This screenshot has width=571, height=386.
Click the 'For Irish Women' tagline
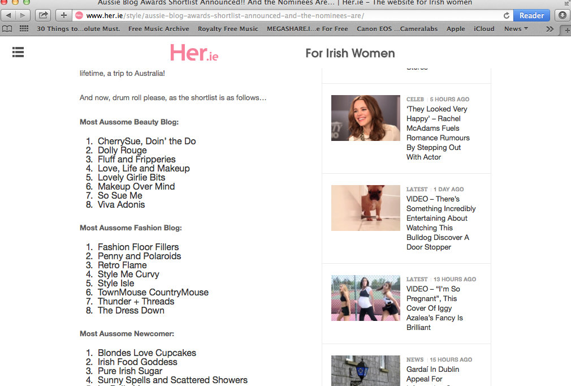tap(350, 53)
